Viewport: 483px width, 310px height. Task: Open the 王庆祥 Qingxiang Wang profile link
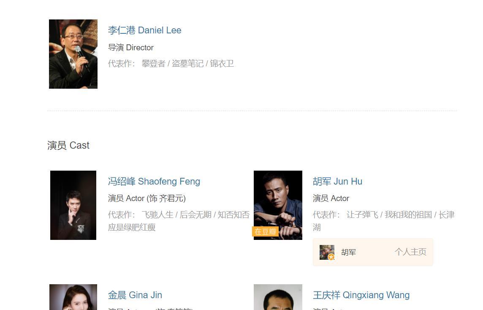361,295
